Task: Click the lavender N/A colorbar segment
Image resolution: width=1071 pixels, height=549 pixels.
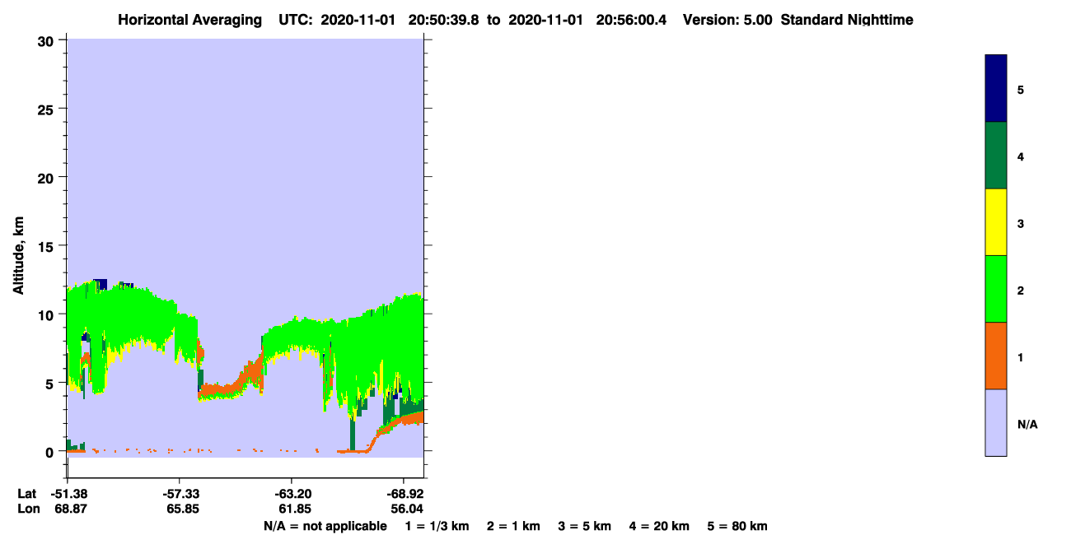Action: [x=996, y=422]
